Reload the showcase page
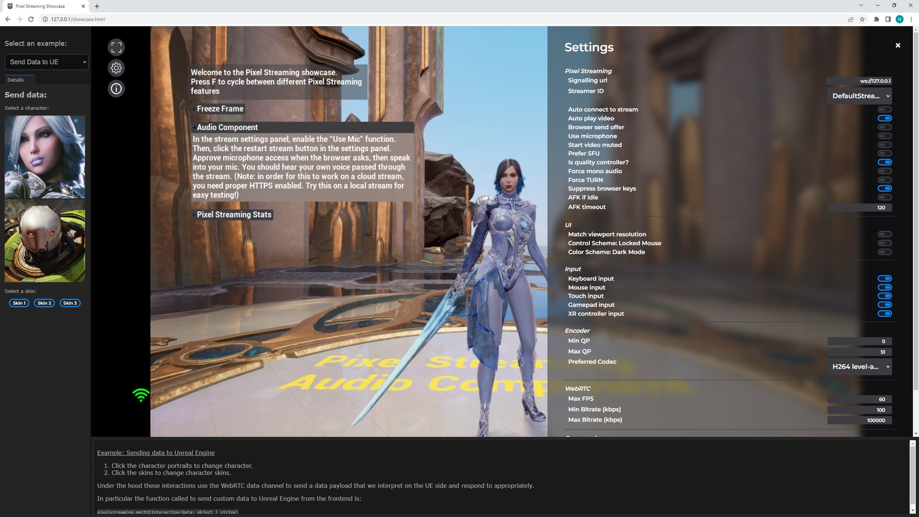The image size is (919, 517). (x=30, y=19)
